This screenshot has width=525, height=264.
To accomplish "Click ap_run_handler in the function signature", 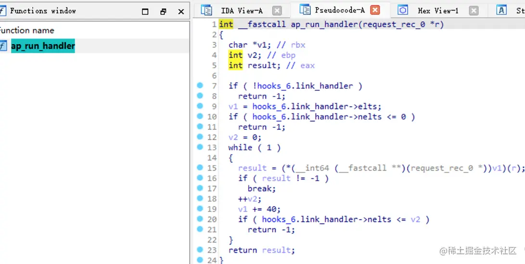I will click(324, 25).
